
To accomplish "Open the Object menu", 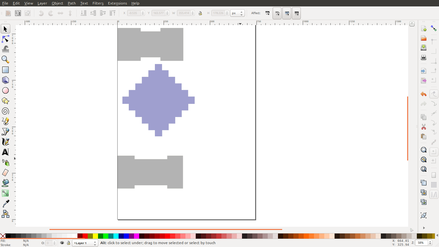I will (x=58, y=3).
